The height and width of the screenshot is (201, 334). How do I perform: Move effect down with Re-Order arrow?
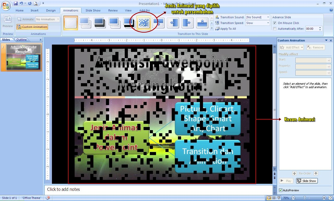pos(316,173)
